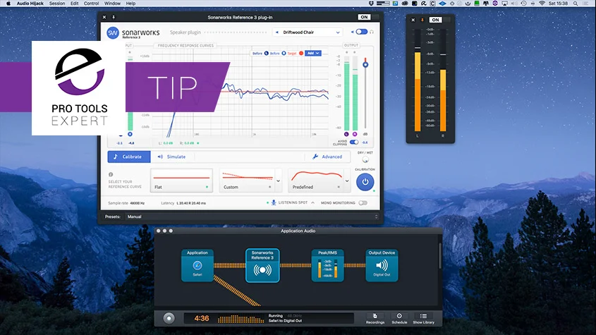Click the 4:36 session timer display
Image resolution: width=596 pixels, height=335 pixels.
(x=202, y=318)
